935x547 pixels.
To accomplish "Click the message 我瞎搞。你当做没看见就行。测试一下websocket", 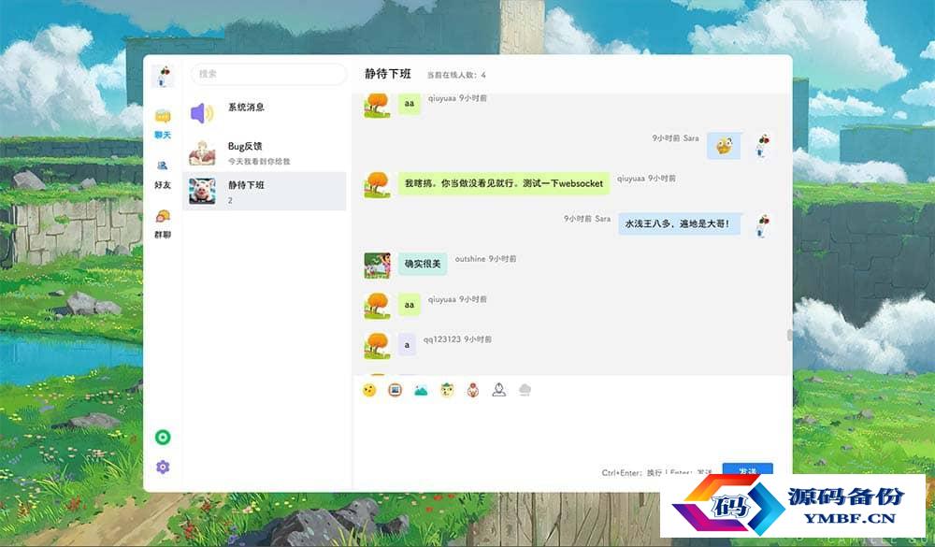I will click(504, 183).
